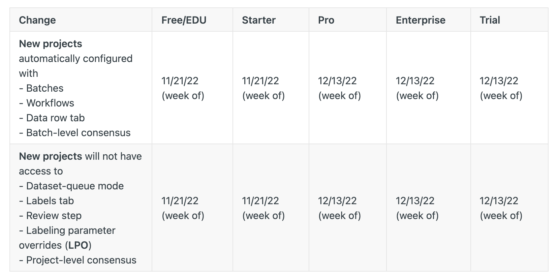Click Enterprise date in the second row
The height and width of the screenshot is (277, 558).
point(417,208)
